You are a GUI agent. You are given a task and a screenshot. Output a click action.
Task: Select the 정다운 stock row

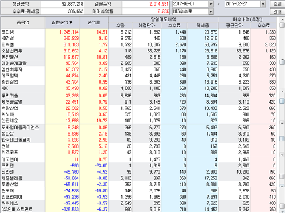point(139,134)
